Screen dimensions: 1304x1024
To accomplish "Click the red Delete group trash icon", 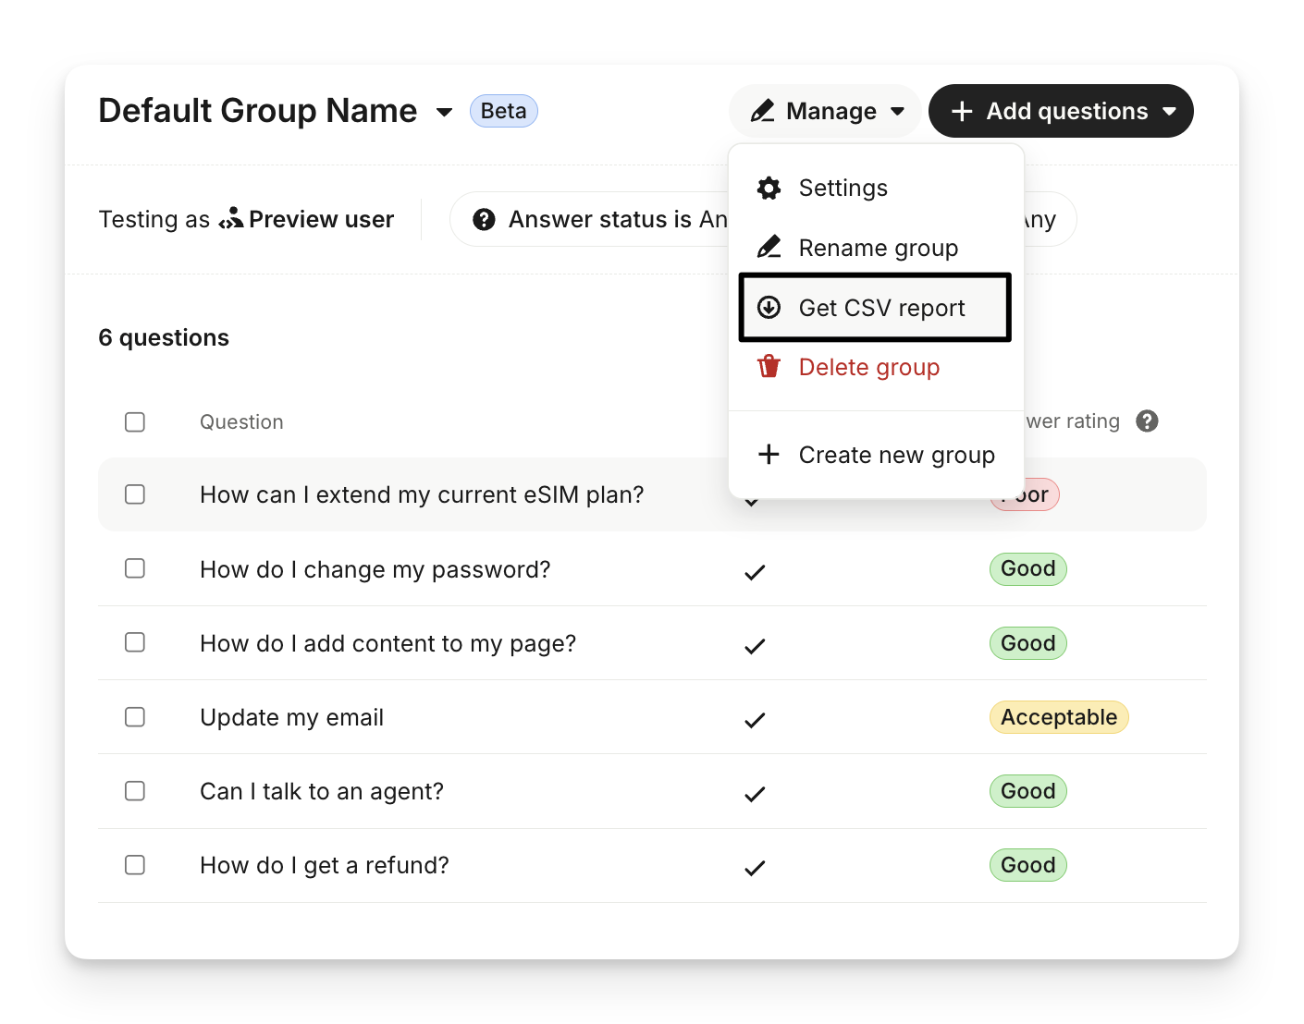I will pos(769,367).
